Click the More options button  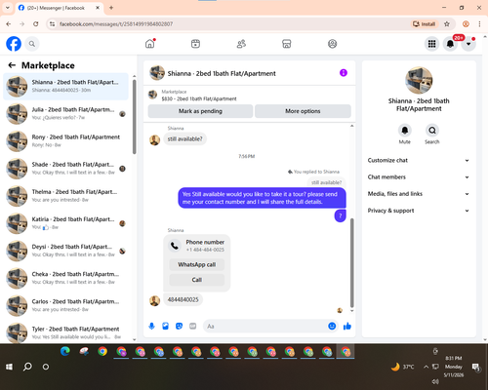point(303,111)
